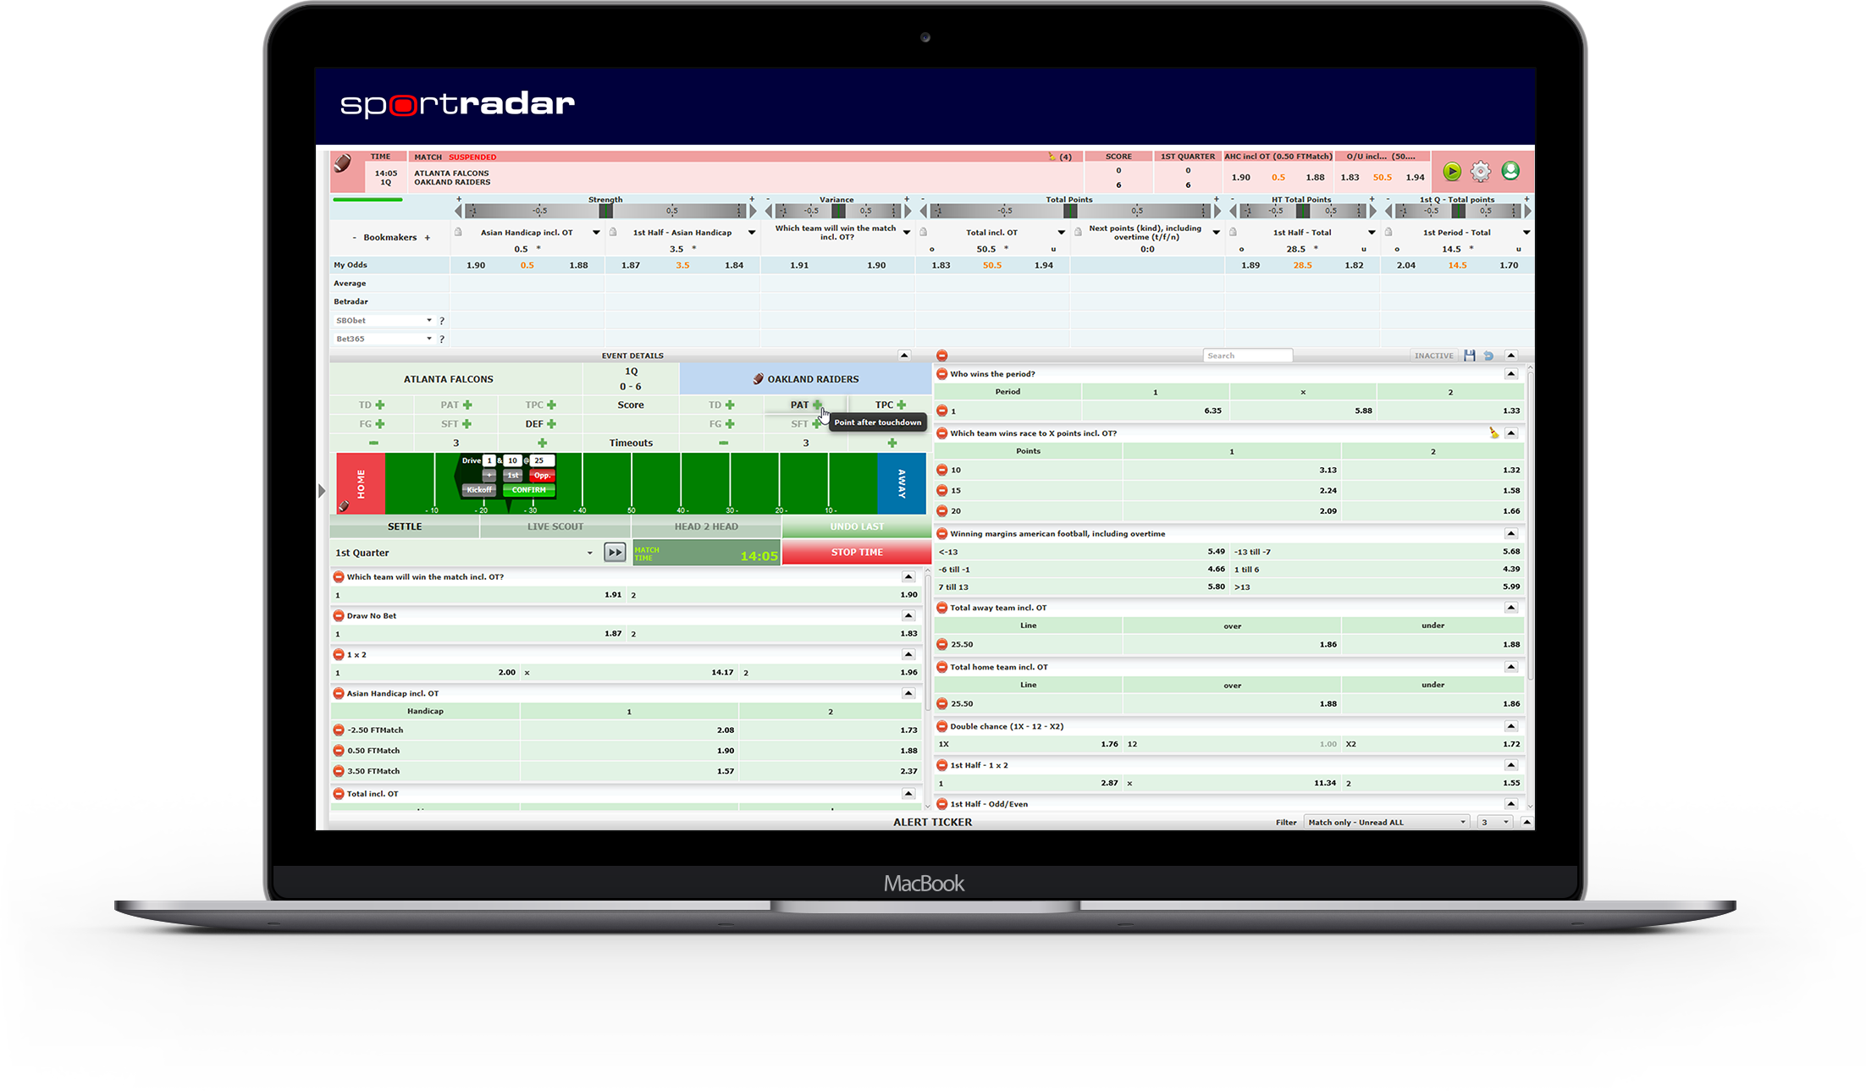Click the green play button icon
Screen dimensions: 1866x1091
pyautogui.click(x=1452, y=172)
